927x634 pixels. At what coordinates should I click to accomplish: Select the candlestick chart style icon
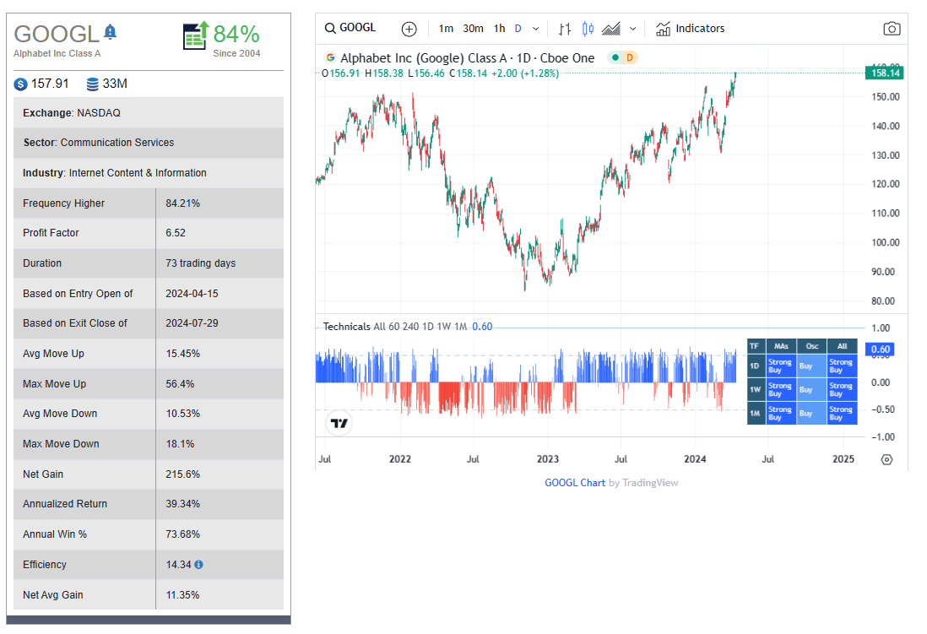(x=588, y=29)
